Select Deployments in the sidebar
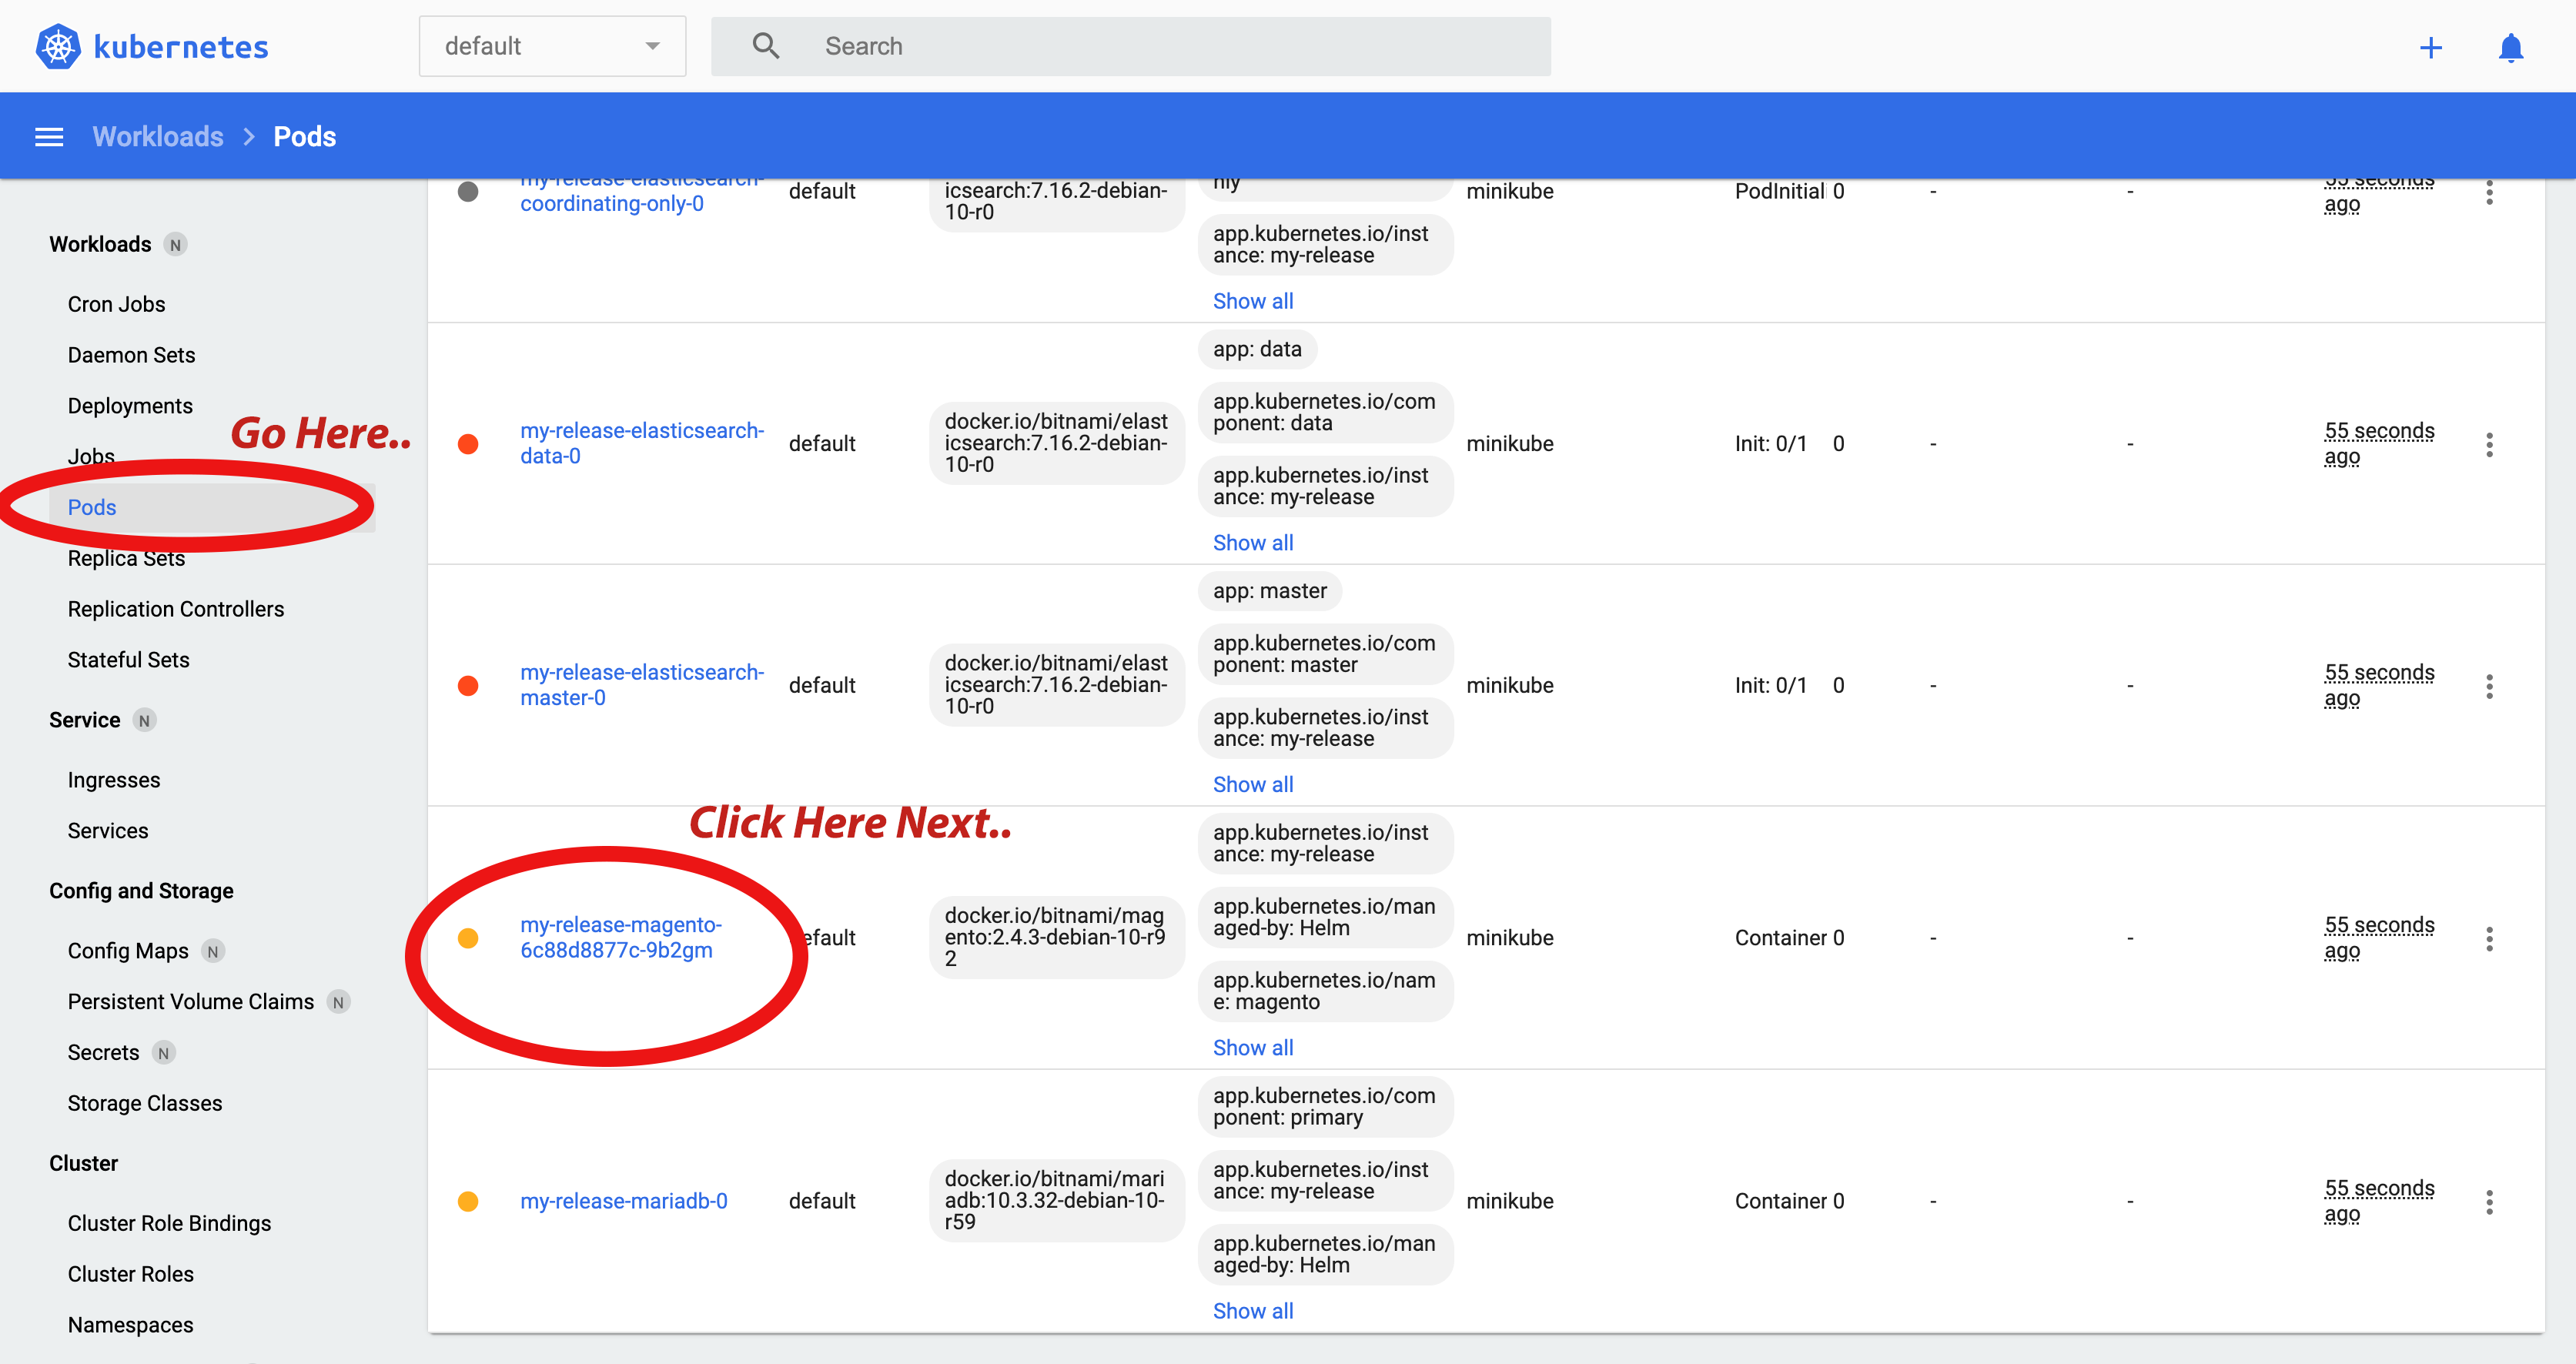Viewport: 2576px width, 1364px height. [130, 406]
